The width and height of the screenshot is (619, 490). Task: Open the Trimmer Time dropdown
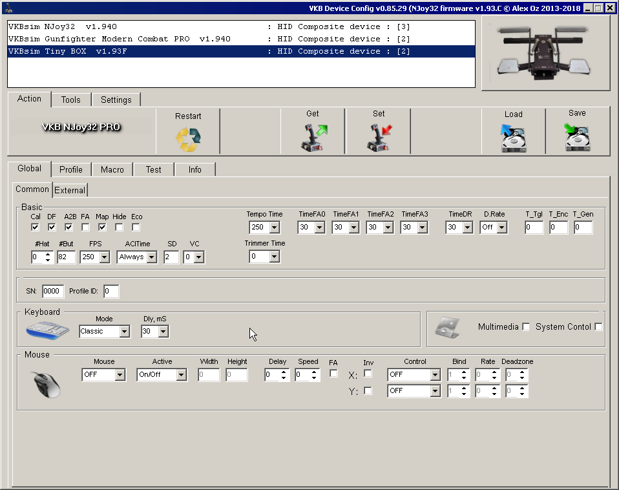[275, 257]
